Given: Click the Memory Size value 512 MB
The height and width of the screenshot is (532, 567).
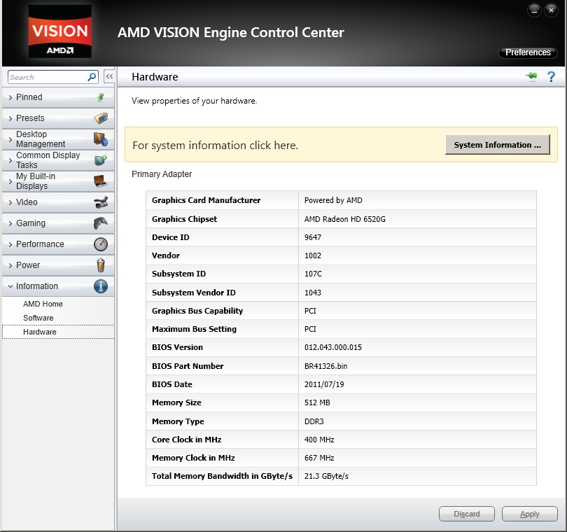Looking at the screenshot, I should tap(317, 402).
